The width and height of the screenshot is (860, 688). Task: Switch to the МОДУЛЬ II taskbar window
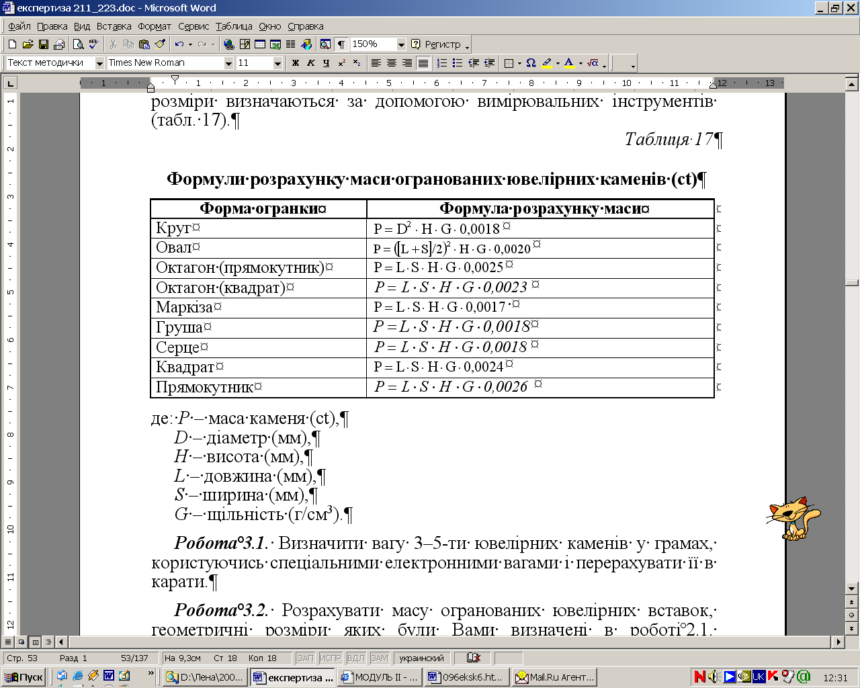click(x=380, y=677)
